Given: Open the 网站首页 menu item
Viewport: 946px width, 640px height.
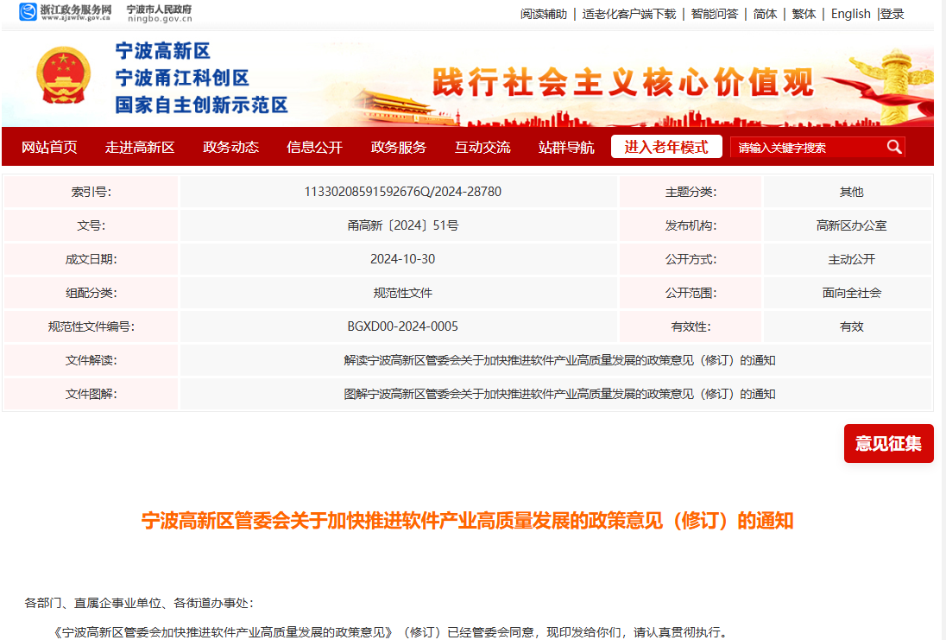Looking at the screenshot, I should pos(51,147).
